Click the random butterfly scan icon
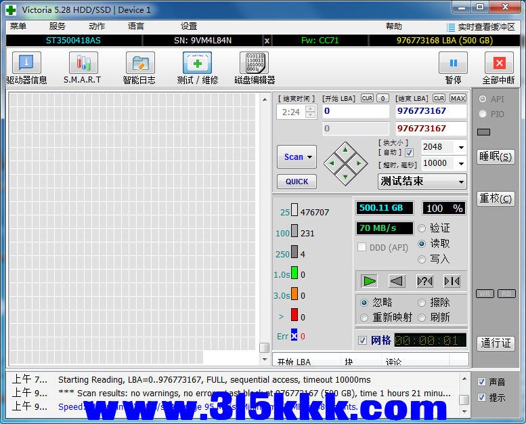Viewport: 526px width, 424px height. point(424,281)
